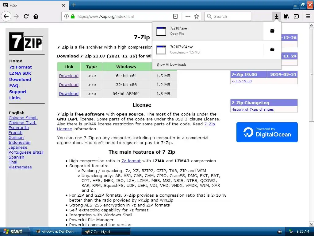Screen dimensions: 314x236
Task: Switch language to Chinese Trad.
Action: click(x=22, y=123)
